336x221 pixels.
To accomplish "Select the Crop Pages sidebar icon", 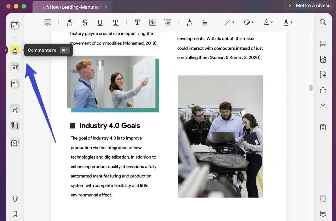I will pyautogui.click(x=15, y=125).
